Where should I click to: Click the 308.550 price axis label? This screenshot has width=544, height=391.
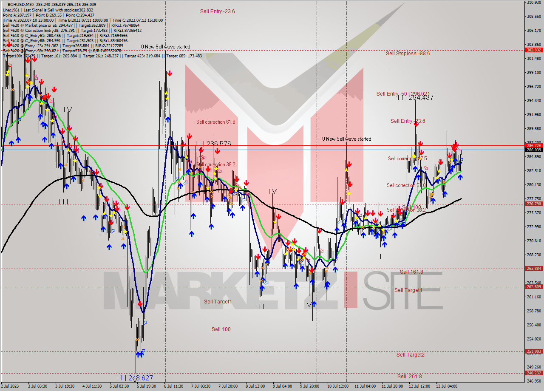coord(534,17)
